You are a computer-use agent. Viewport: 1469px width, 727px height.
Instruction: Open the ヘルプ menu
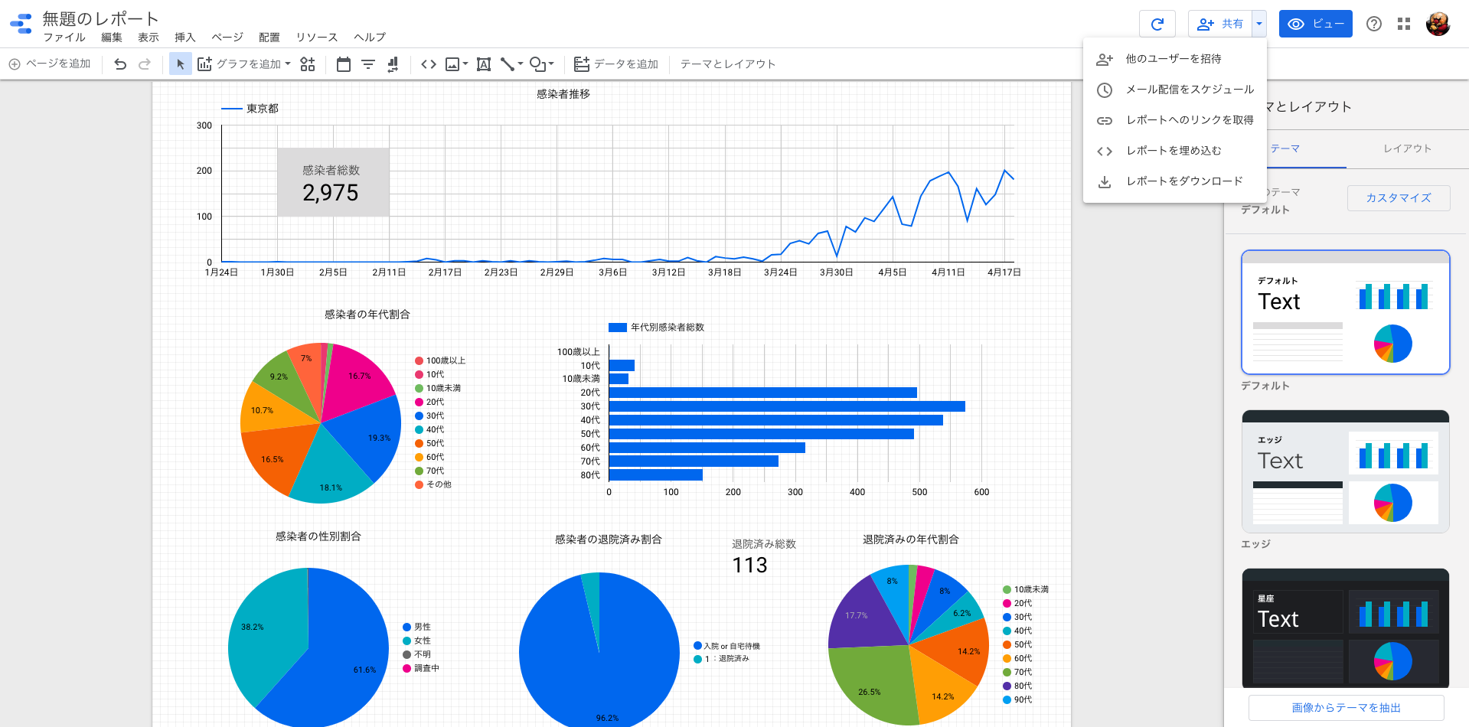(370, 37)
